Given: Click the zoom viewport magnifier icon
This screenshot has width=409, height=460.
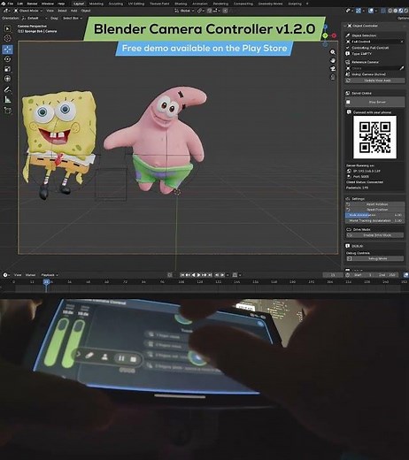Looking at the screenshot, I should pyautogui.click(x=333, y=52).
